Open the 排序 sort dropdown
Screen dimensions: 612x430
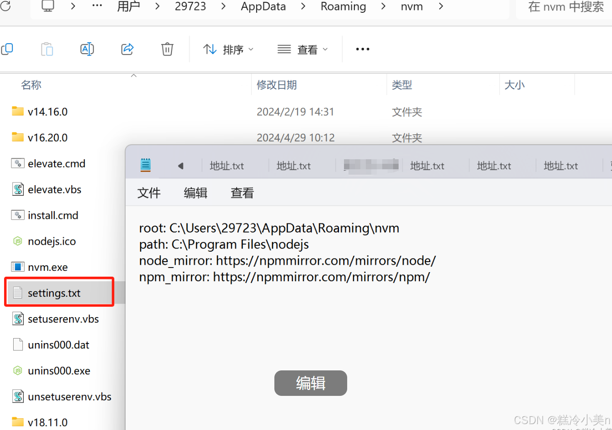coord(228,49)
